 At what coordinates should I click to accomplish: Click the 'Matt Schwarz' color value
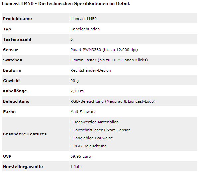[83, 112]
